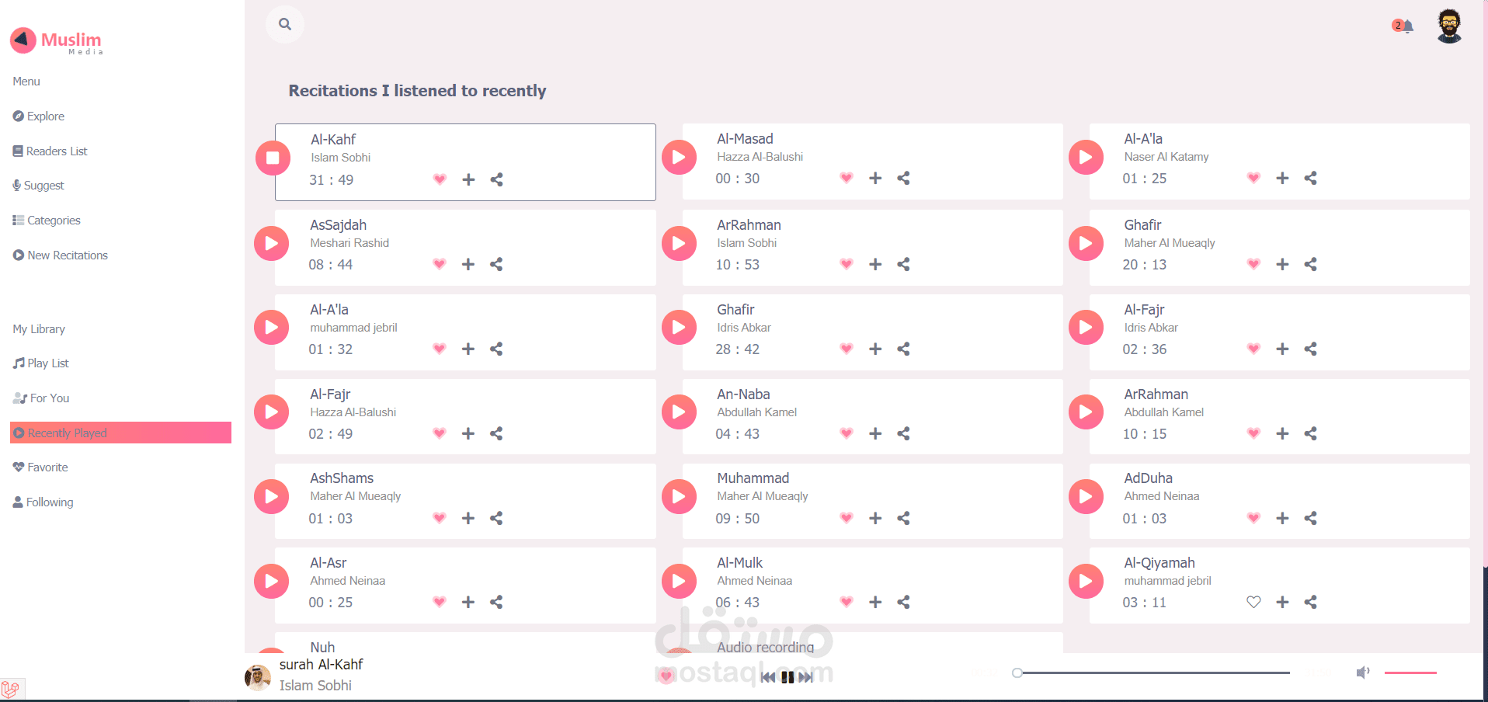Screen dimensions: 1488x702
Task: Add AsSajdah recitation to a playlist
Action: pos(468,265)
